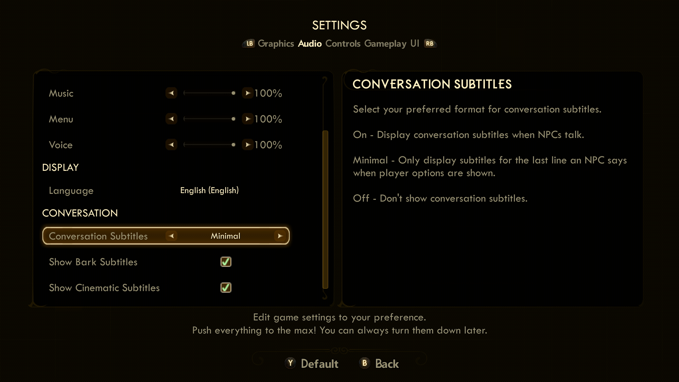
Task: Select the Gameplay tab in settings
Action: click(384, 44)
